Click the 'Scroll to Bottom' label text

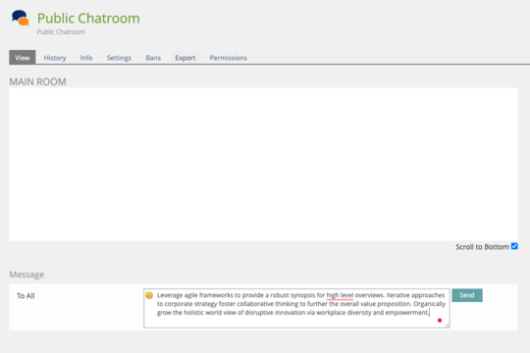(x=482, y=247)
